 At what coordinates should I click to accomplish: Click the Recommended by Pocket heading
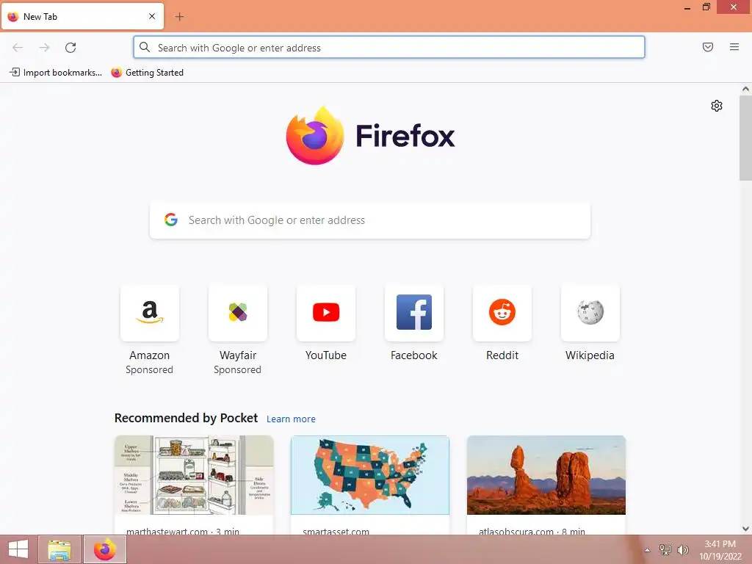pos(186,418)
